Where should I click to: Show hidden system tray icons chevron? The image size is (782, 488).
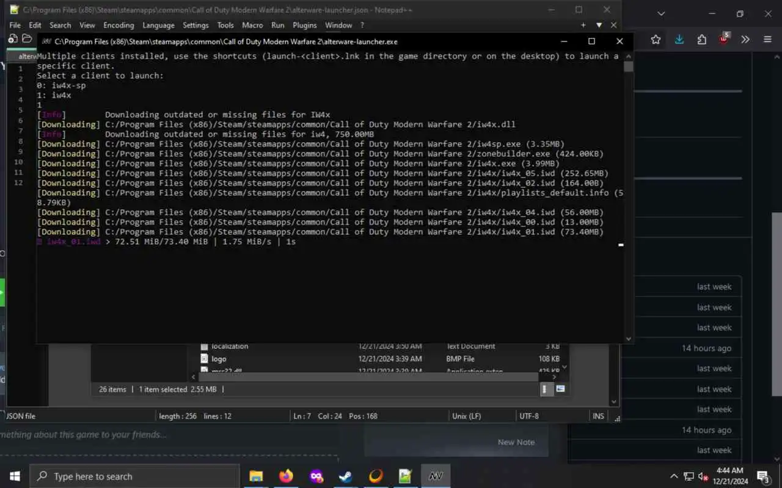(674, 476)
